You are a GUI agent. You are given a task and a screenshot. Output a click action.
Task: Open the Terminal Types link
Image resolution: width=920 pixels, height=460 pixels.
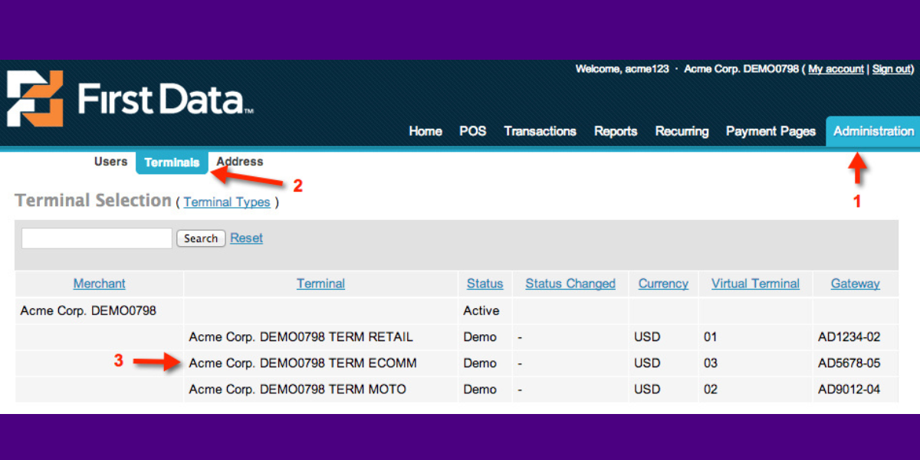(x=227, y=202)
